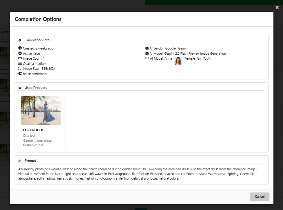
Task: Click the clock icon beside Created date
Action: [20, 48]
